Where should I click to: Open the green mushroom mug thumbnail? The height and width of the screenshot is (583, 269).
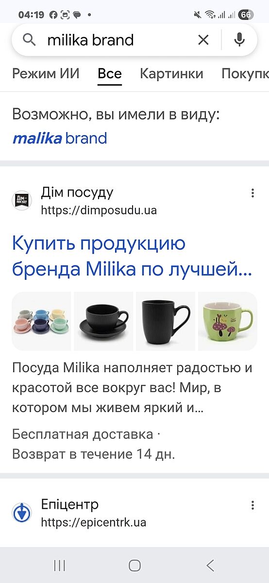228,321
